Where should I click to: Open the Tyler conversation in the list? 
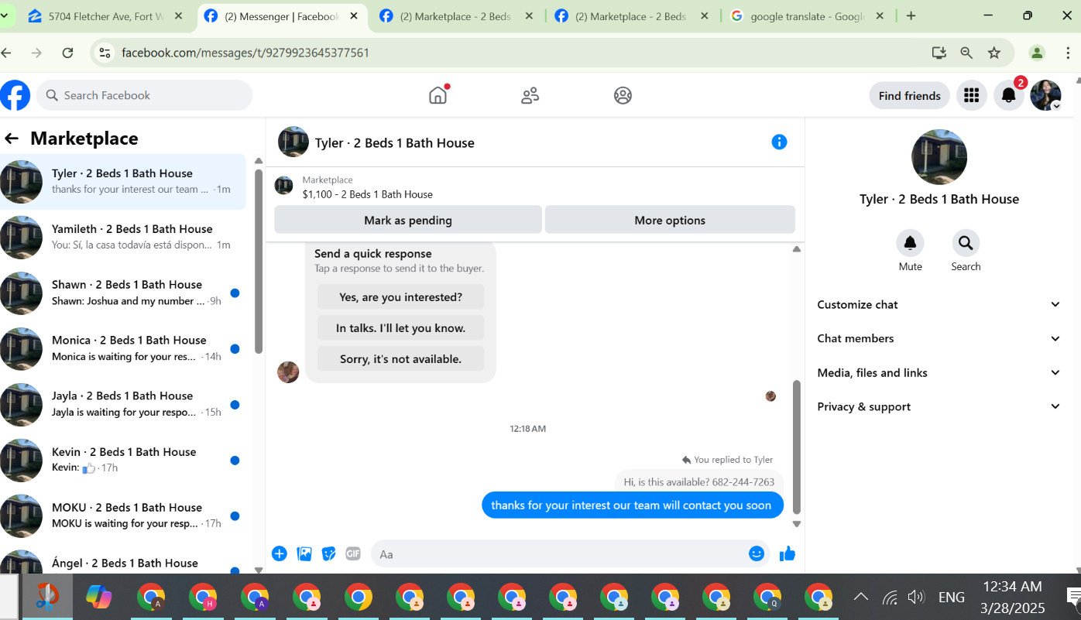click(x=123, y=182)
